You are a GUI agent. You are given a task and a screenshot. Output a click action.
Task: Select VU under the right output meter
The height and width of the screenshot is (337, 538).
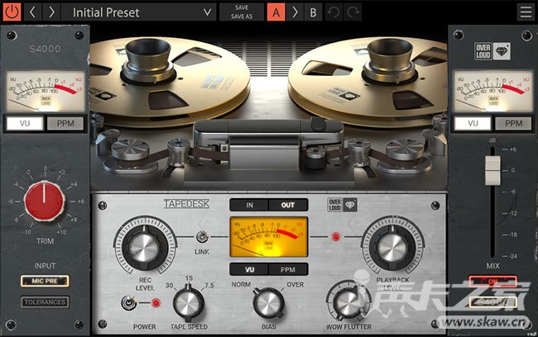point(473,123)
